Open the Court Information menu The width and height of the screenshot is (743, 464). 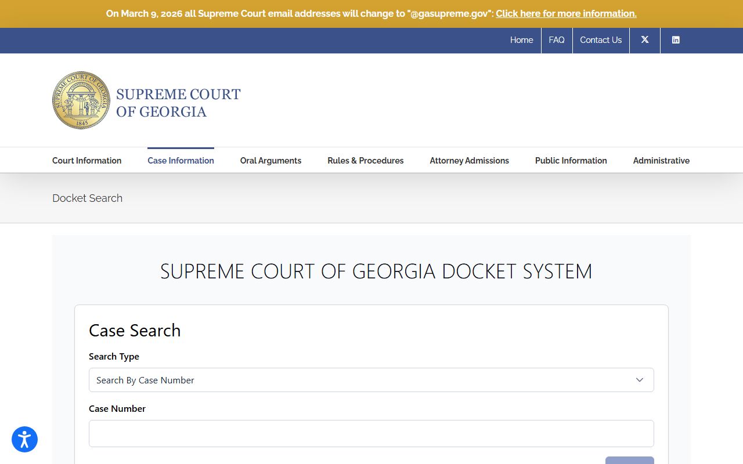[87, 161]
